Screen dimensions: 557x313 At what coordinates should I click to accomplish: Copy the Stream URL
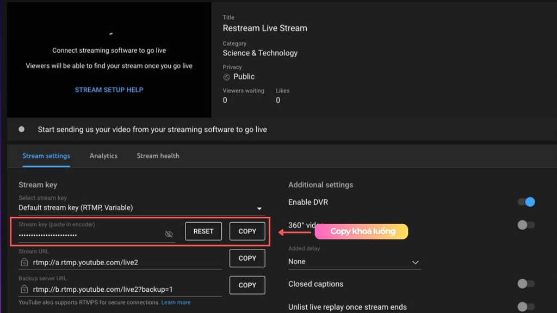tap(247, 258)
